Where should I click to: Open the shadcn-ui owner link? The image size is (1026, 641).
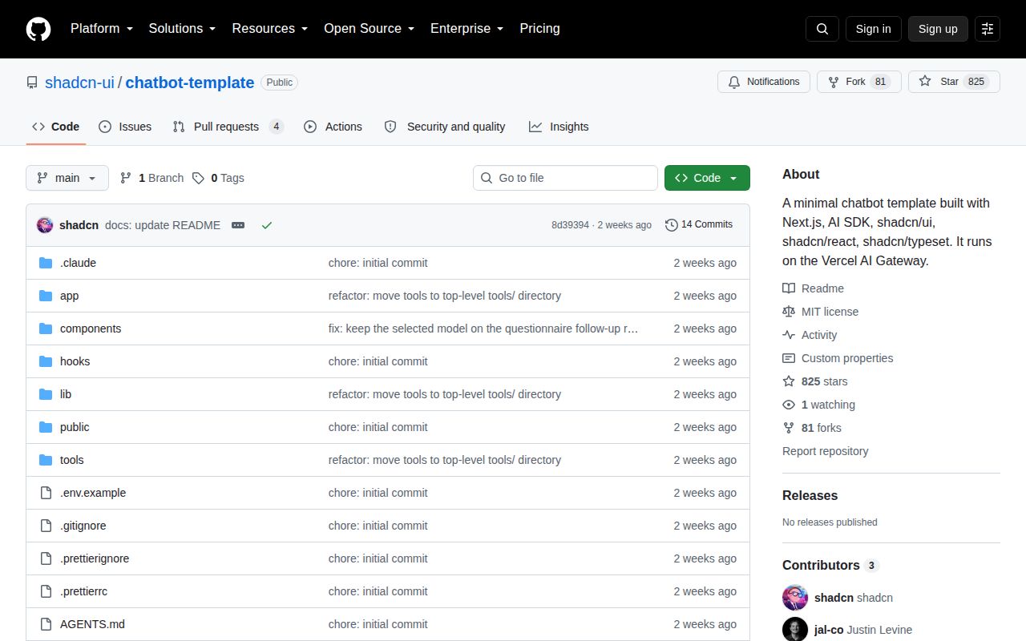79,83
